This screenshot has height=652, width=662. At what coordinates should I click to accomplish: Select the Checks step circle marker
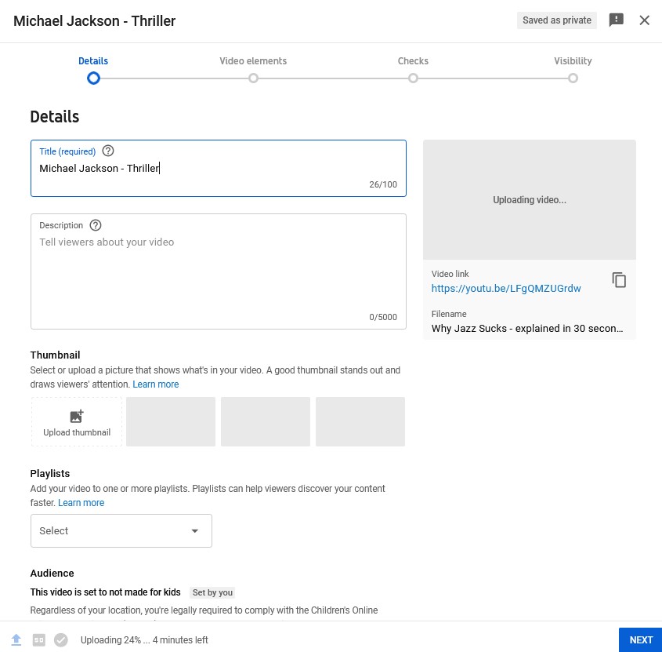pos(413,78)
